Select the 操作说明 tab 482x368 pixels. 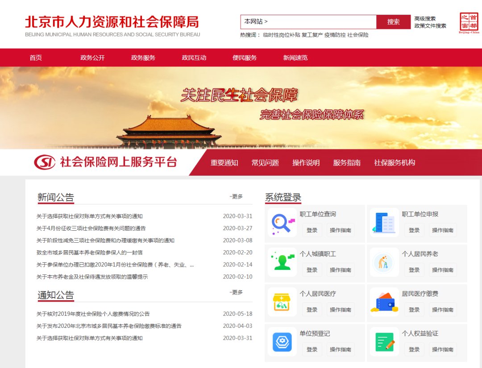pos(306,163)
